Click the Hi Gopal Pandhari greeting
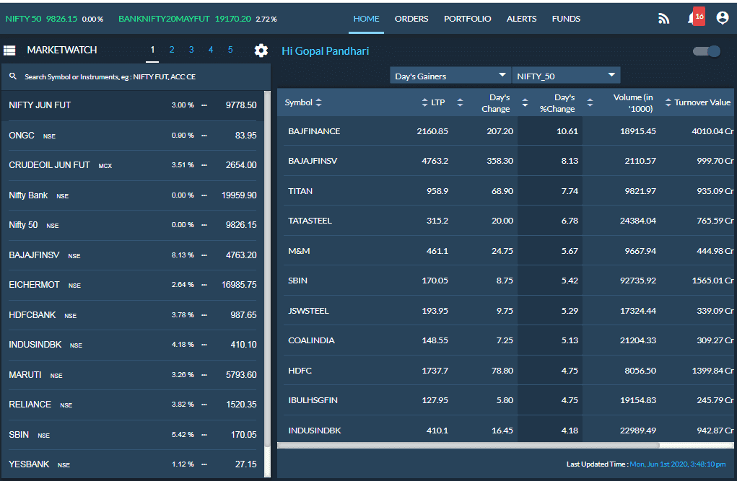737x481 pixels. click(x=326, y=51)
